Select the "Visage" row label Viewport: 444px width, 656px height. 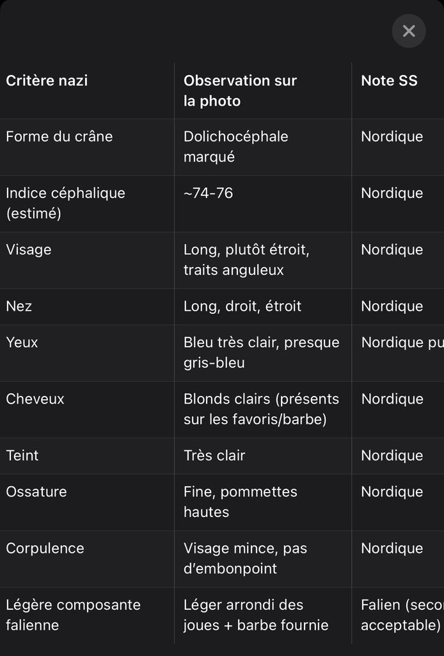coord(29,249)
